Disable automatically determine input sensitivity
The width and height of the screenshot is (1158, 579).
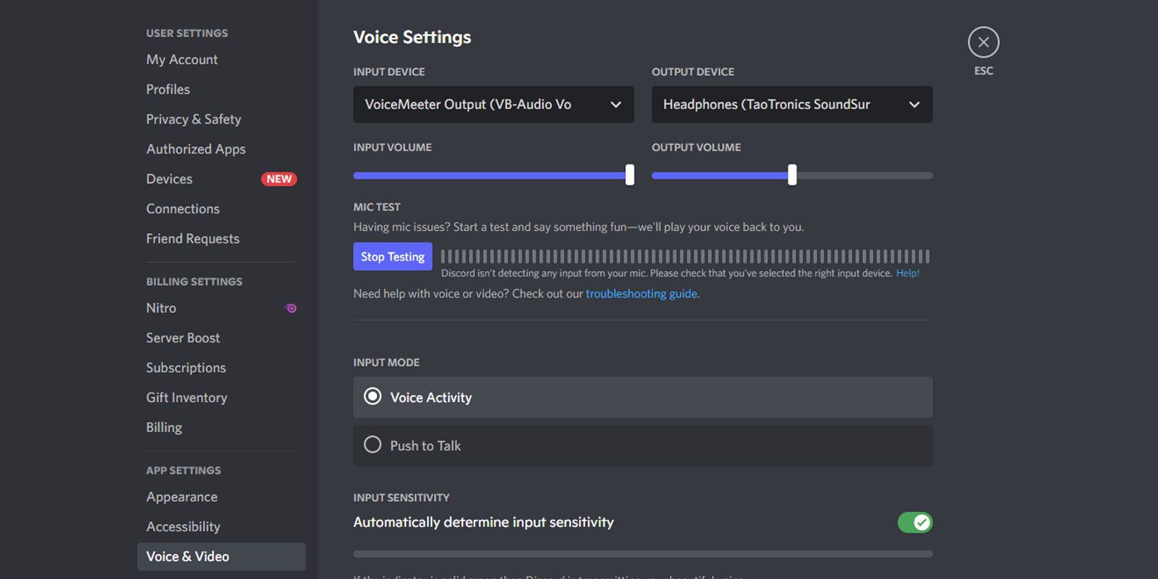[x=915, y=522]
